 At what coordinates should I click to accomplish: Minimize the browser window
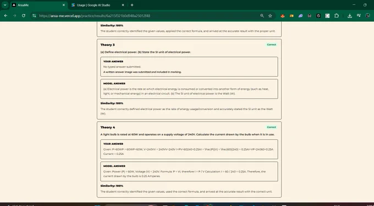click(x=354, y=5)
